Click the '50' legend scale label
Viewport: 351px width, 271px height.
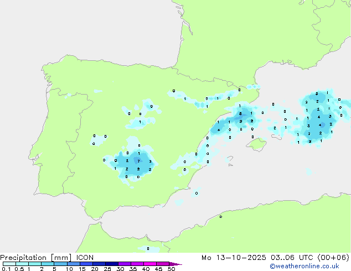[x=171, y=269]
